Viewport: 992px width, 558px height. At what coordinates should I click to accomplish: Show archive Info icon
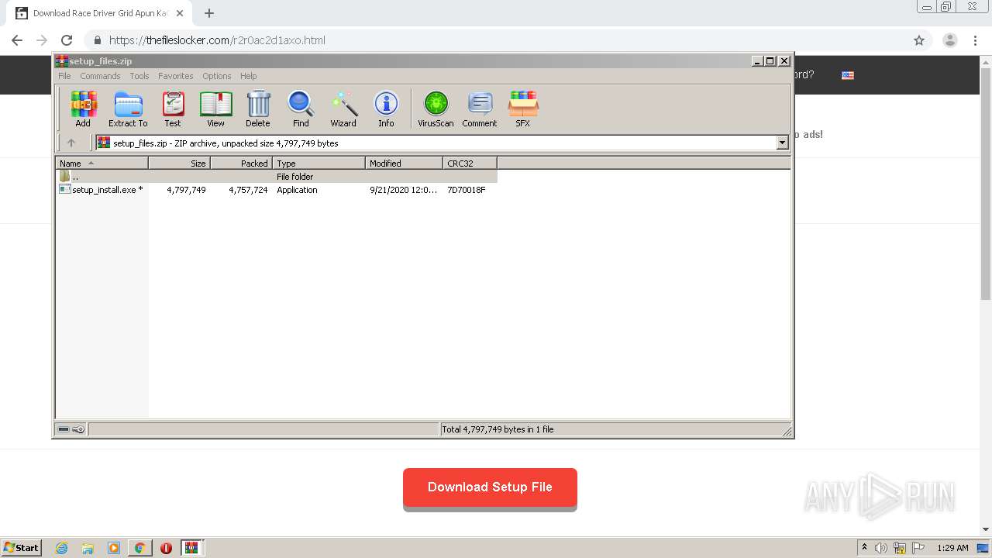[386, 108]
